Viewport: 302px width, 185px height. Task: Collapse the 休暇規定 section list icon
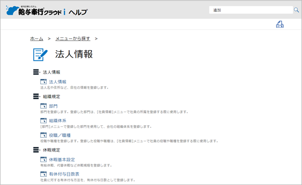click(37, 150)
